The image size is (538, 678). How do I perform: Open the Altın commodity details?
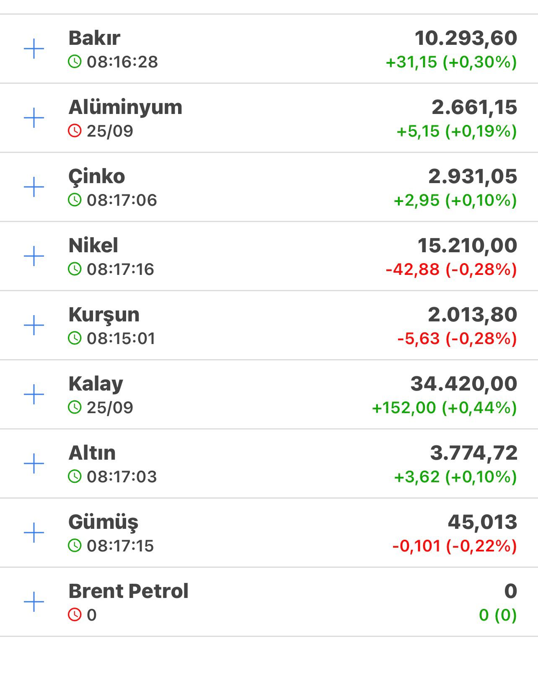coord(92,453)
